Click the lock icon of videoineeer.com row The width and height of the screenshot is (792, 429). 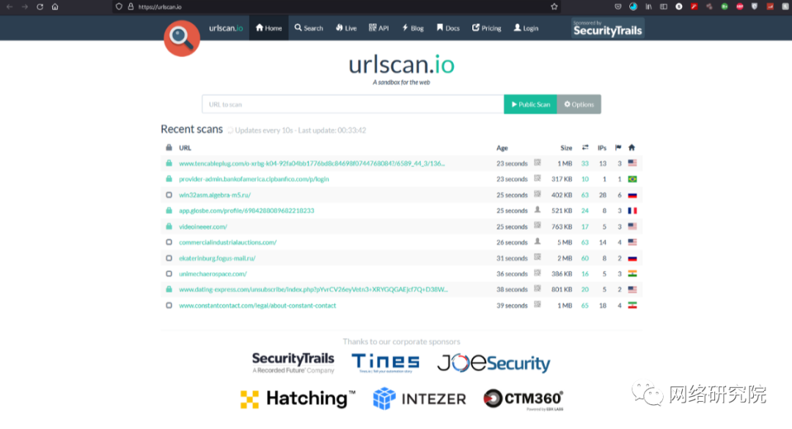(169, 226)
